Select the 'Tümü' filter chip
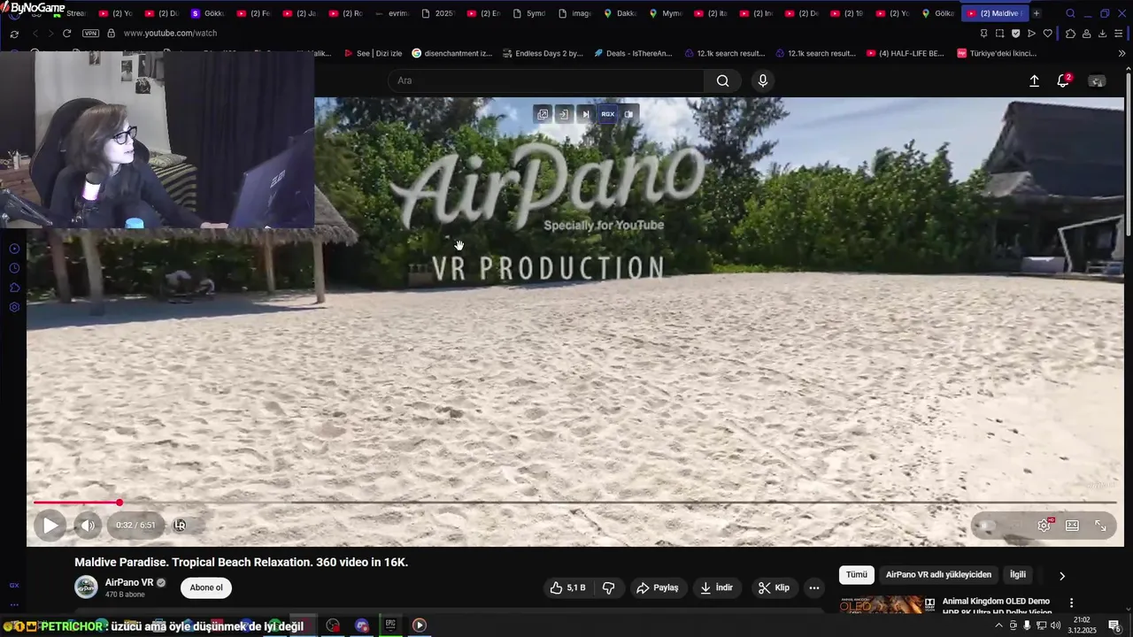1133x637 pixels. point(857,575)
